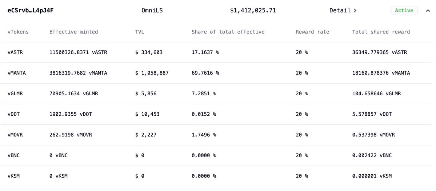Select the vMANTA token row

[17, 73]
